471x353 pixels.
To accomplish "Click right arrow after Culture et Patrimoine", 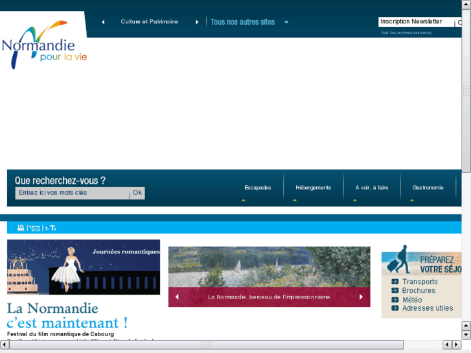I will click(197, 22).
